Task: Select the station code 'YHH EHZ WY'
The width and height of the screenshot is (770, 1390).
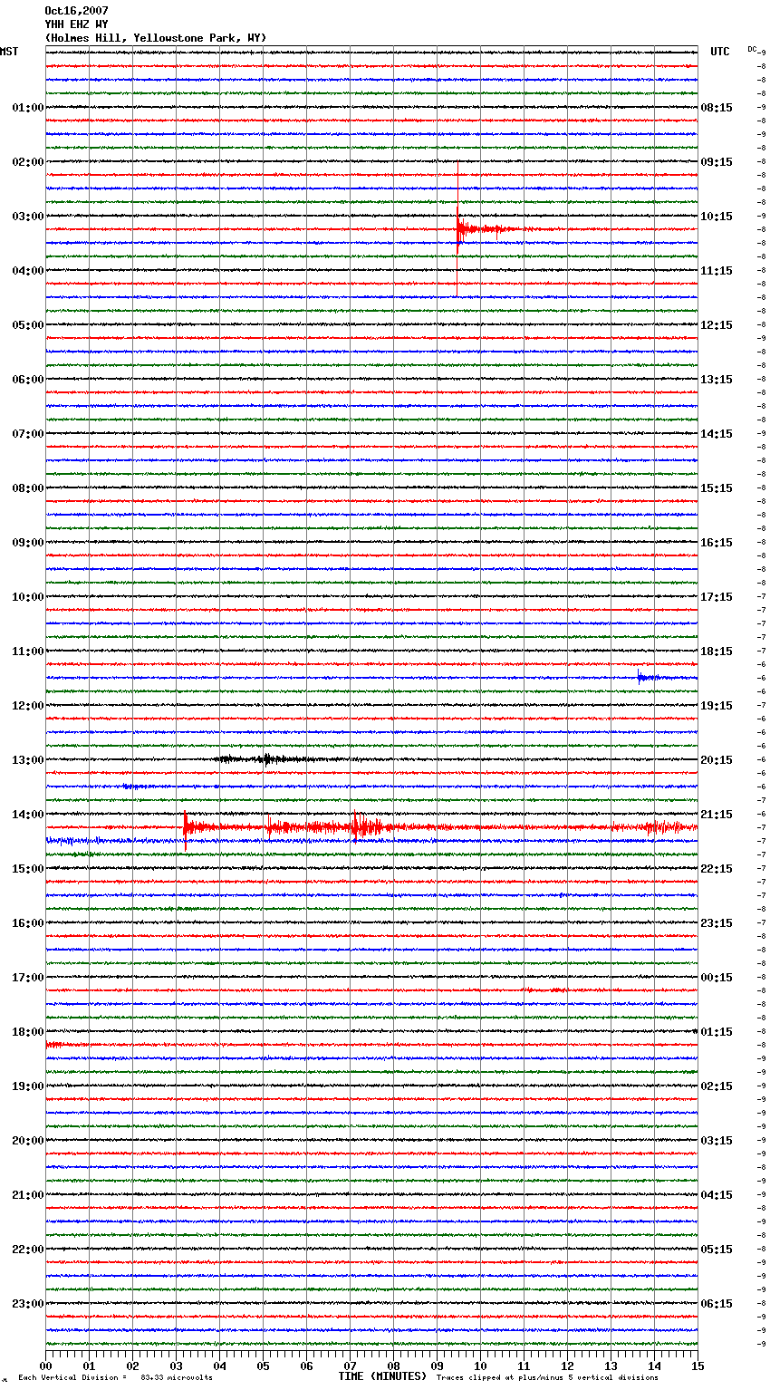Action: point(76,24)
